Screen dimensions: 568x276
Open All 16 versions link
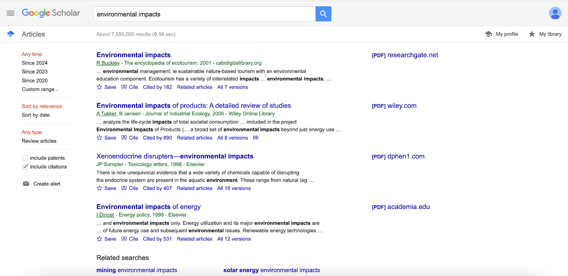[234, 188]
